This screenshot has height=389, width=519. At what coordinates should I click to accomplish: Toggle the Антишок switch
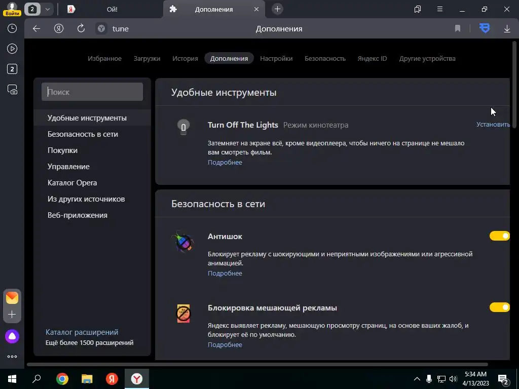[499, 236]
